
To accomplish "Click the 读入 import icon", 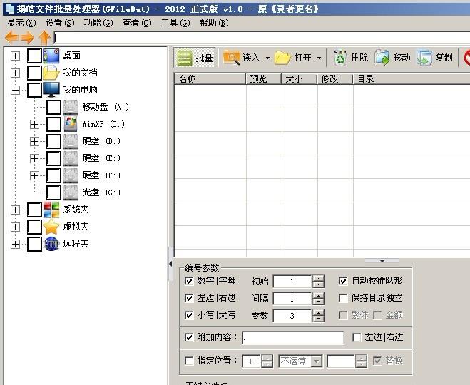I will pyautogui.click(x=232, y=58).
